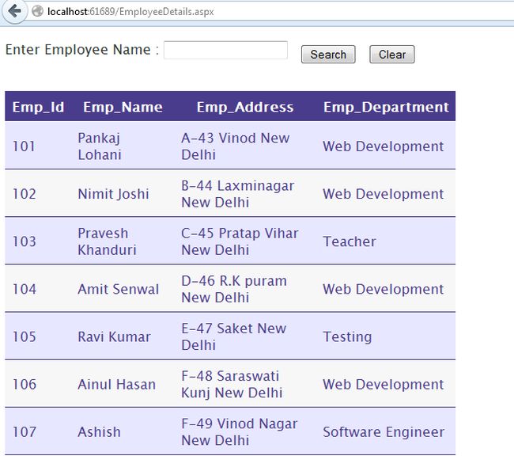
Task: Select the Software Engineer department cell
Action: tap(384, 432)
